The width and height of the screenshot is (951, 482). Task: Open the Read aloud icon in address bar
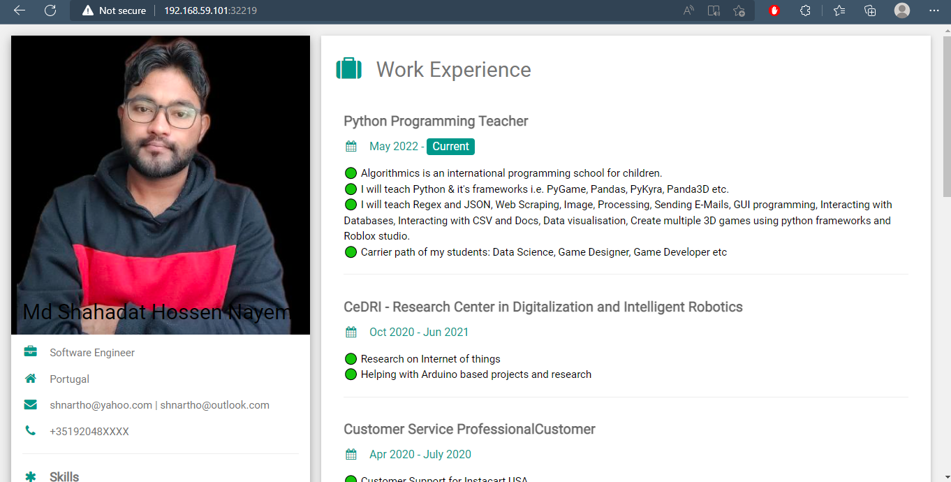click(688, 10)
